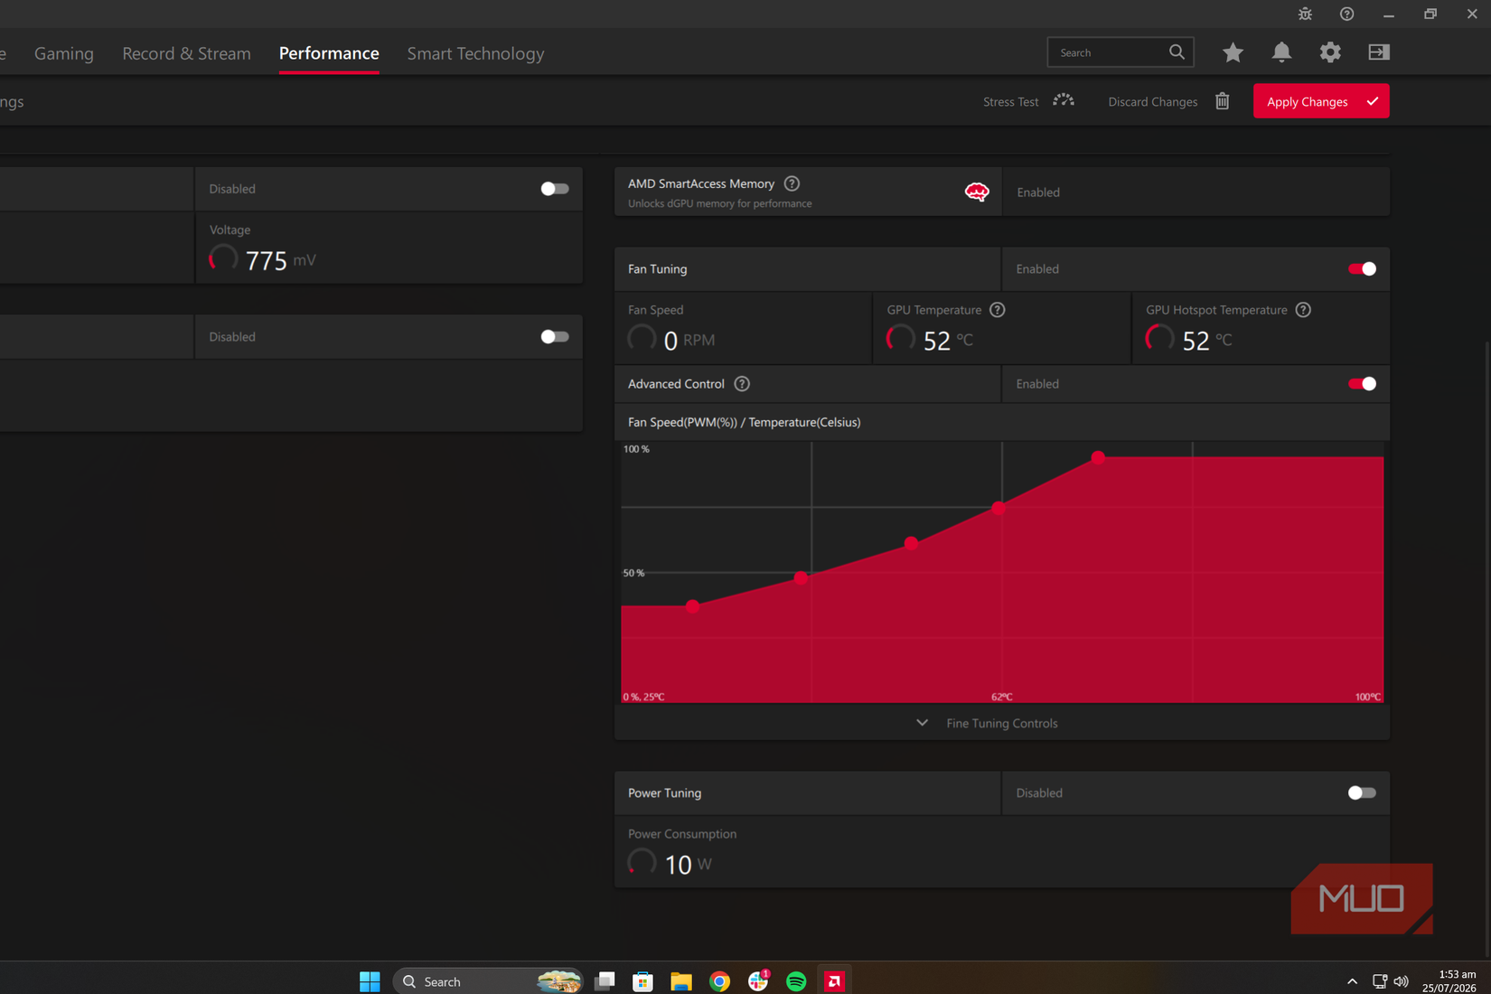1491x994 pixels.
Task: Turn off the Advanced Control toggle
Action: pyautogui.click(x=1362, y=384)
